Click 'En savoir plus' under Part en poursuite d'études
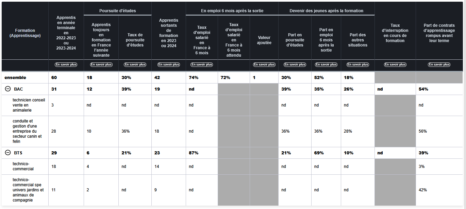This screenshot has width=466, height=209. 295,64
